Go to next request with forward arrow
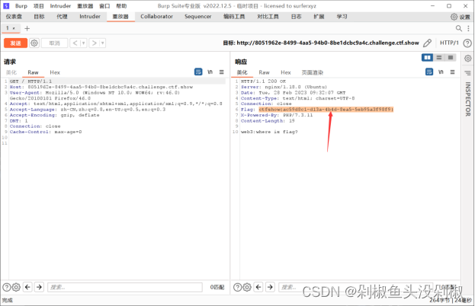The height and width of the screenshot is (306, 475). (95, 43)
